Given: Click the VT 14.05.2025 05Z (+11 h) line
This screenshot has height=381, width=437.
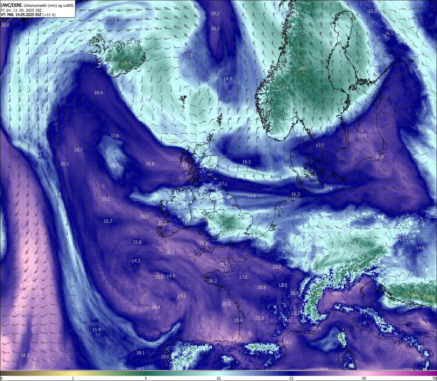Looking at the screenshot, I should (x=28, y=15).
